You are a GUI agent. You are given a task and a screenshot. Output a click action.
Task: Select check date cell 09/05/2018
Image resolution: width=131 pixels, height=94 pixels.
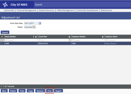point(55,43)
